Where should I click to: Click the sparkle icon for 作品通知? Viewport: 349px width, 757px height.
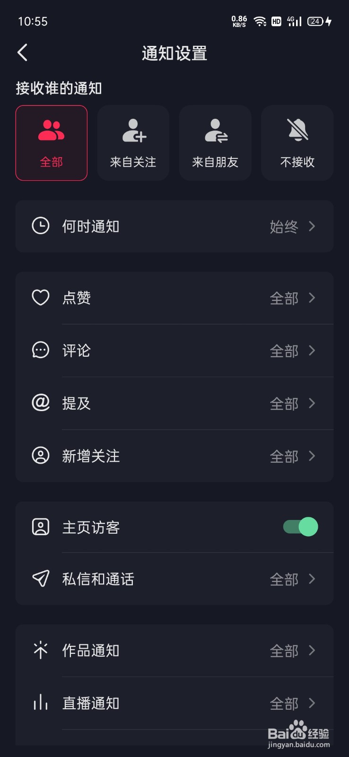41,650
